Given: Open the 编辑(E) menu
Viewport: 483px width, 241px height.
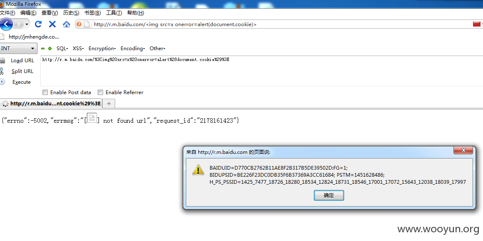Looking at the screenshot, I should tap(28, 13).
